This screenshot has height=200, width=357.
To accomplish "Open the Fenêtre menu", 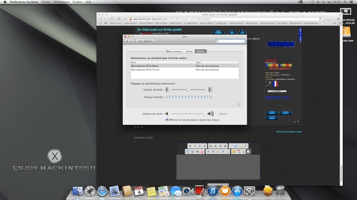I will pos(77,2).
